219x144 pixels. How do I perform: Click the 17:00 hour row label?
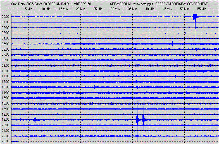tap(6, 109)
